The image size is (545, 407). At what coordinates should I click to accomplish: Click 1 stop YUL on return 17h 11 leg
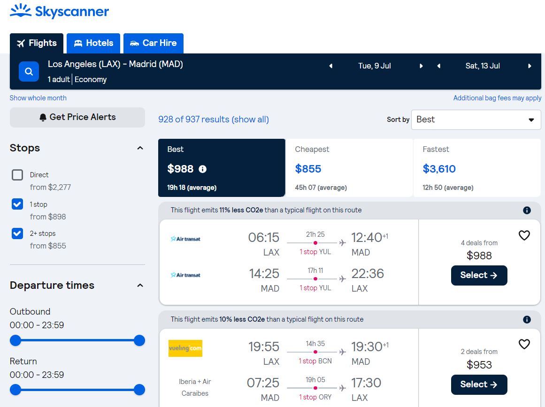tap(315, 288)
